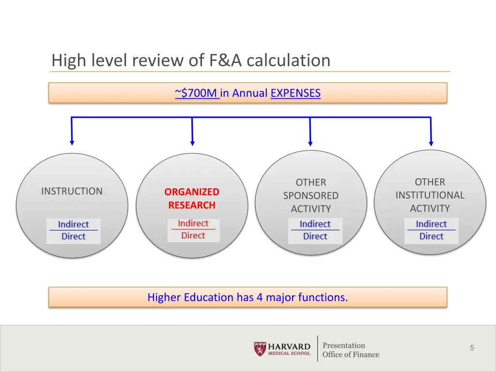The image size is (496, 372).
Task: Click Direct under INSTRUCTION
Action: point(74,236)
